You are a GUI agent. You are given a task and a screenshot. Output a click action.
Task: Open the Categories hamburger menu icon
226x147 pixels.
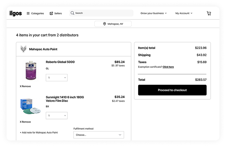pos(28,13)
